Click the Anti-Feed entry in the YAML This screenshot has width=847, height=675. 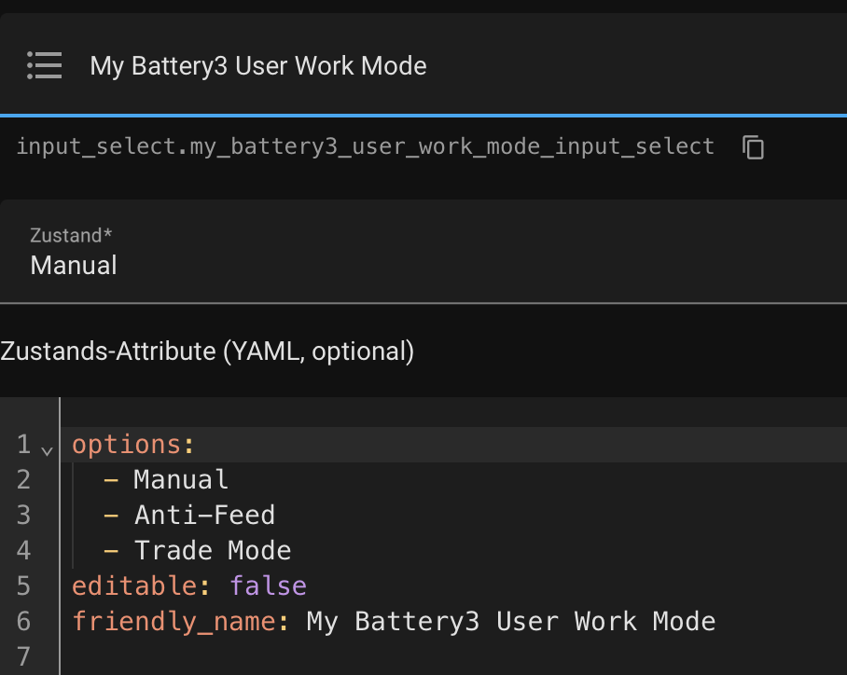pos(204,516)
